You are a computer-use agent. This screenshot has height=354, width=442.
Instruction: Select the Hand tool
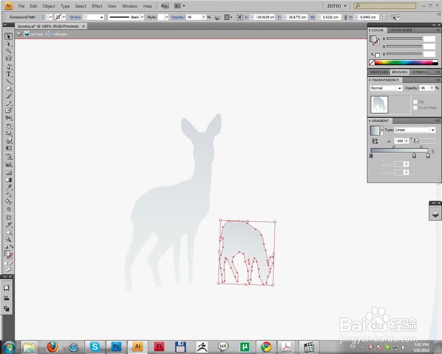9,232
